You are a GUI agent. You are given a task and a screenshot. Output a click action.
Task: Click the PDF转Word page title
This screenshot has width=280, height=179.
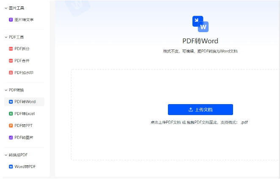pos(200,41)
